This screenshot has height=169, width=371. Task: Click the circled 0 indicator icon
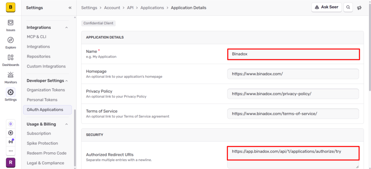(x=11, y=124)
